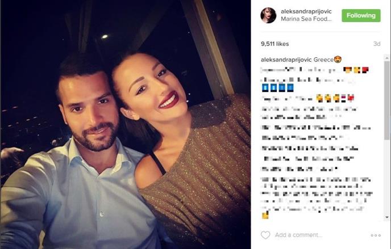This screenshot has width=391, height=249.
Task: Click the yellow emoji at comments bottom
Action: click(x=265, y=215)
